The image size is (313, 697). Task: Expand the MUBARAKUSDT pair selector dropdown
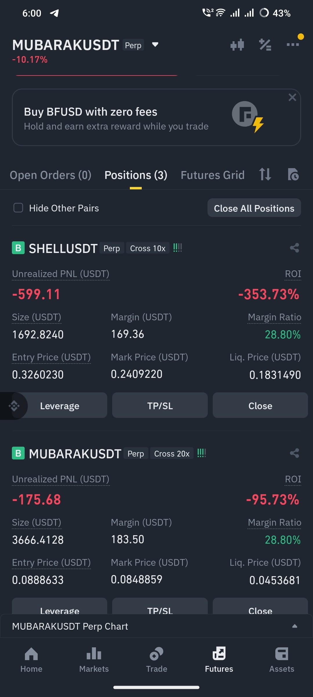click(155, 44)
